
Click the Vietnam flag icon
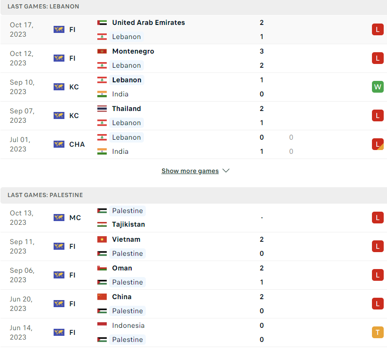pyautogui.click(x=102, y=239)
